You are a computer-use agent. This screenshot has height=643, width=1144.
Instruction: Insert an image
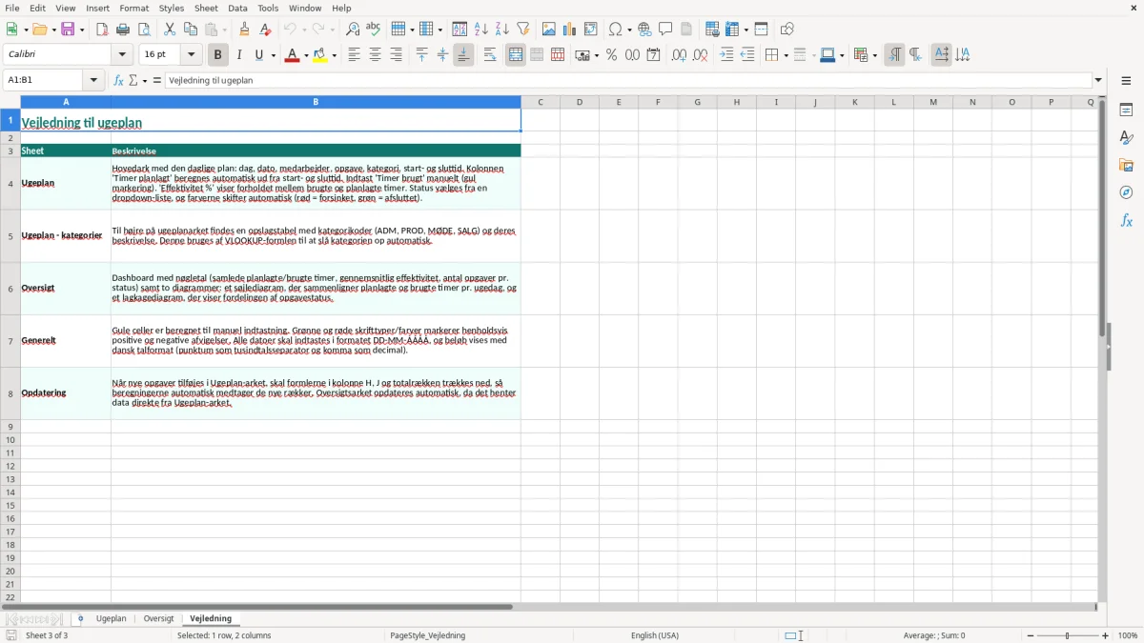[548, 30]
